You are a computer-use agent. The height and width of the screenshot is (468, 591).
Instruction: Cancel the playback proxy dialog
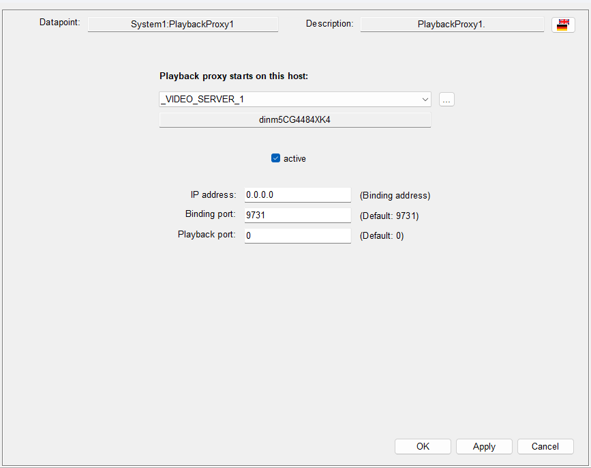545,446
